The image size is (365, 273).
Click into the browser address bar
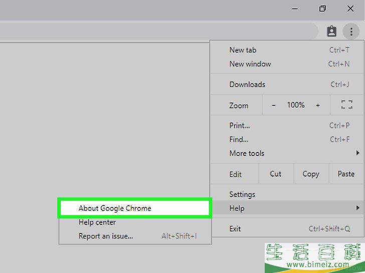pos(158,31)
